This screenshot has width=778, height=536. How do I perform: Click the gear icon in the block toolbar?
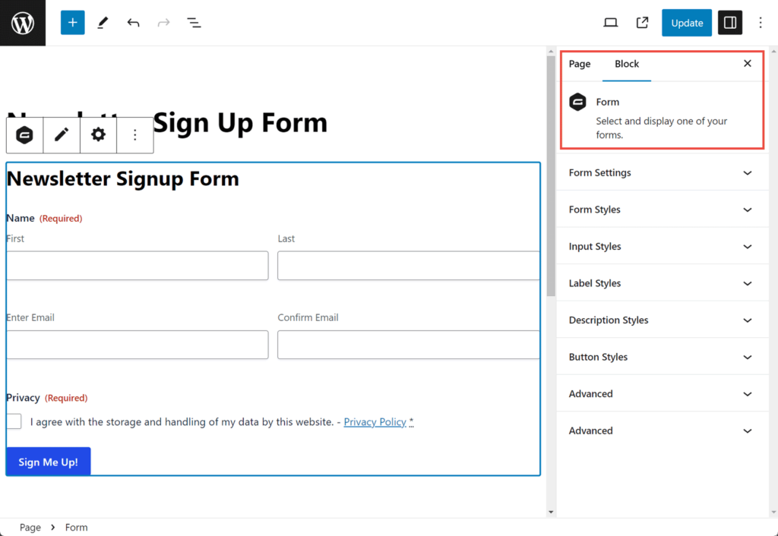tap(97, 134)
